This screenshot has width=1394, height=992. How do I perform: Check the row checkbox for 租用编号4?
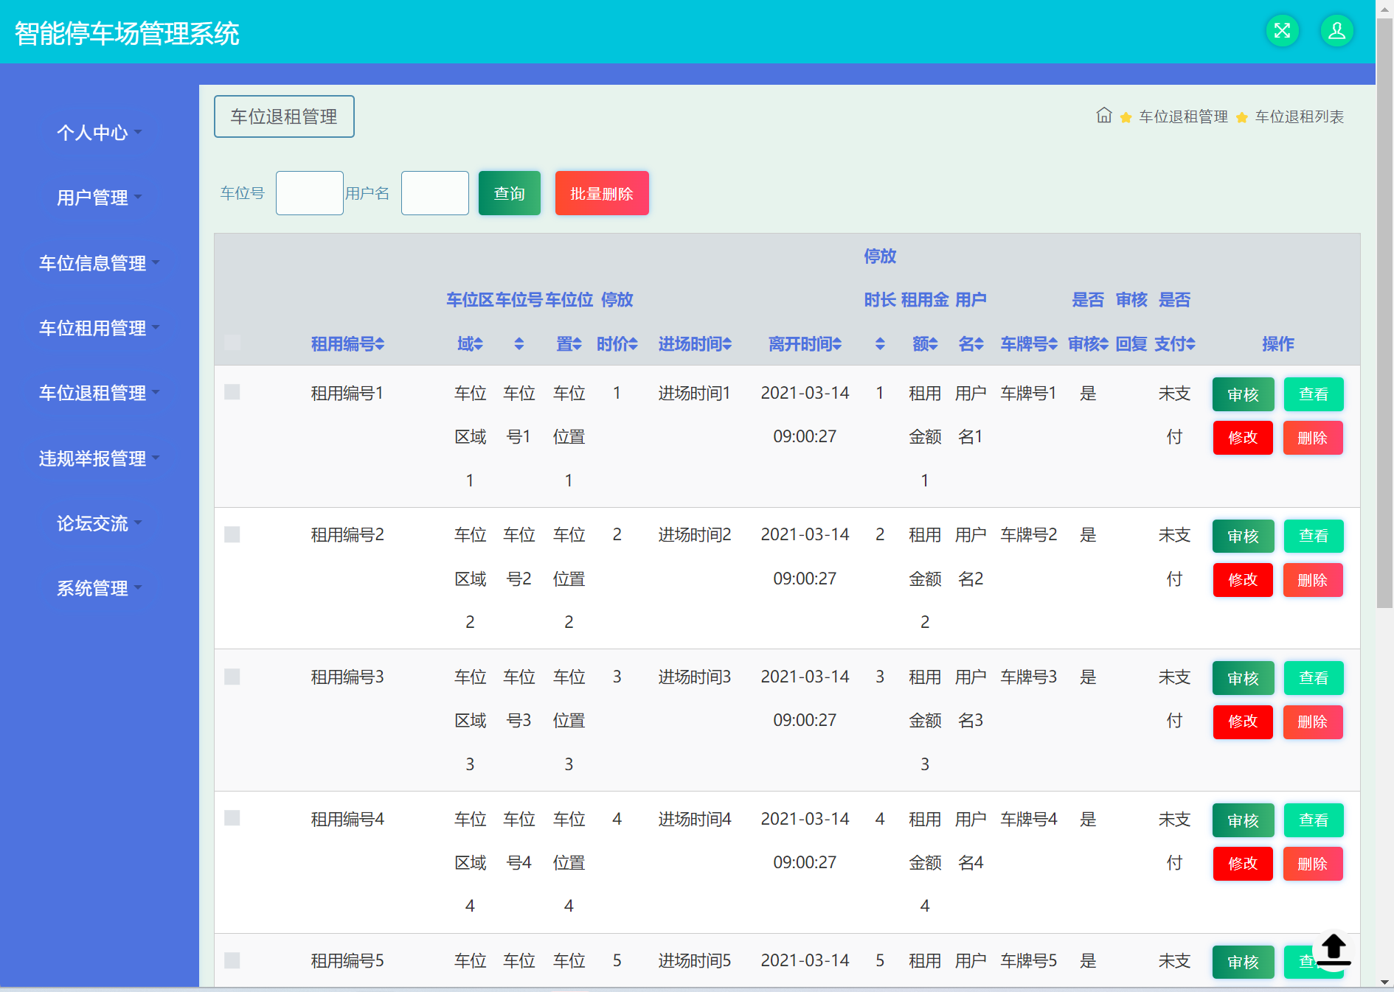232,818
